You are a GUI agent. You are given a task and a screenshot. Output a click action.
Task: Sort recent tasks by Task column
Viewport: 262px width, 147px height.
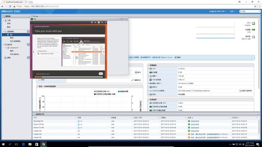[x=35, y=118]
